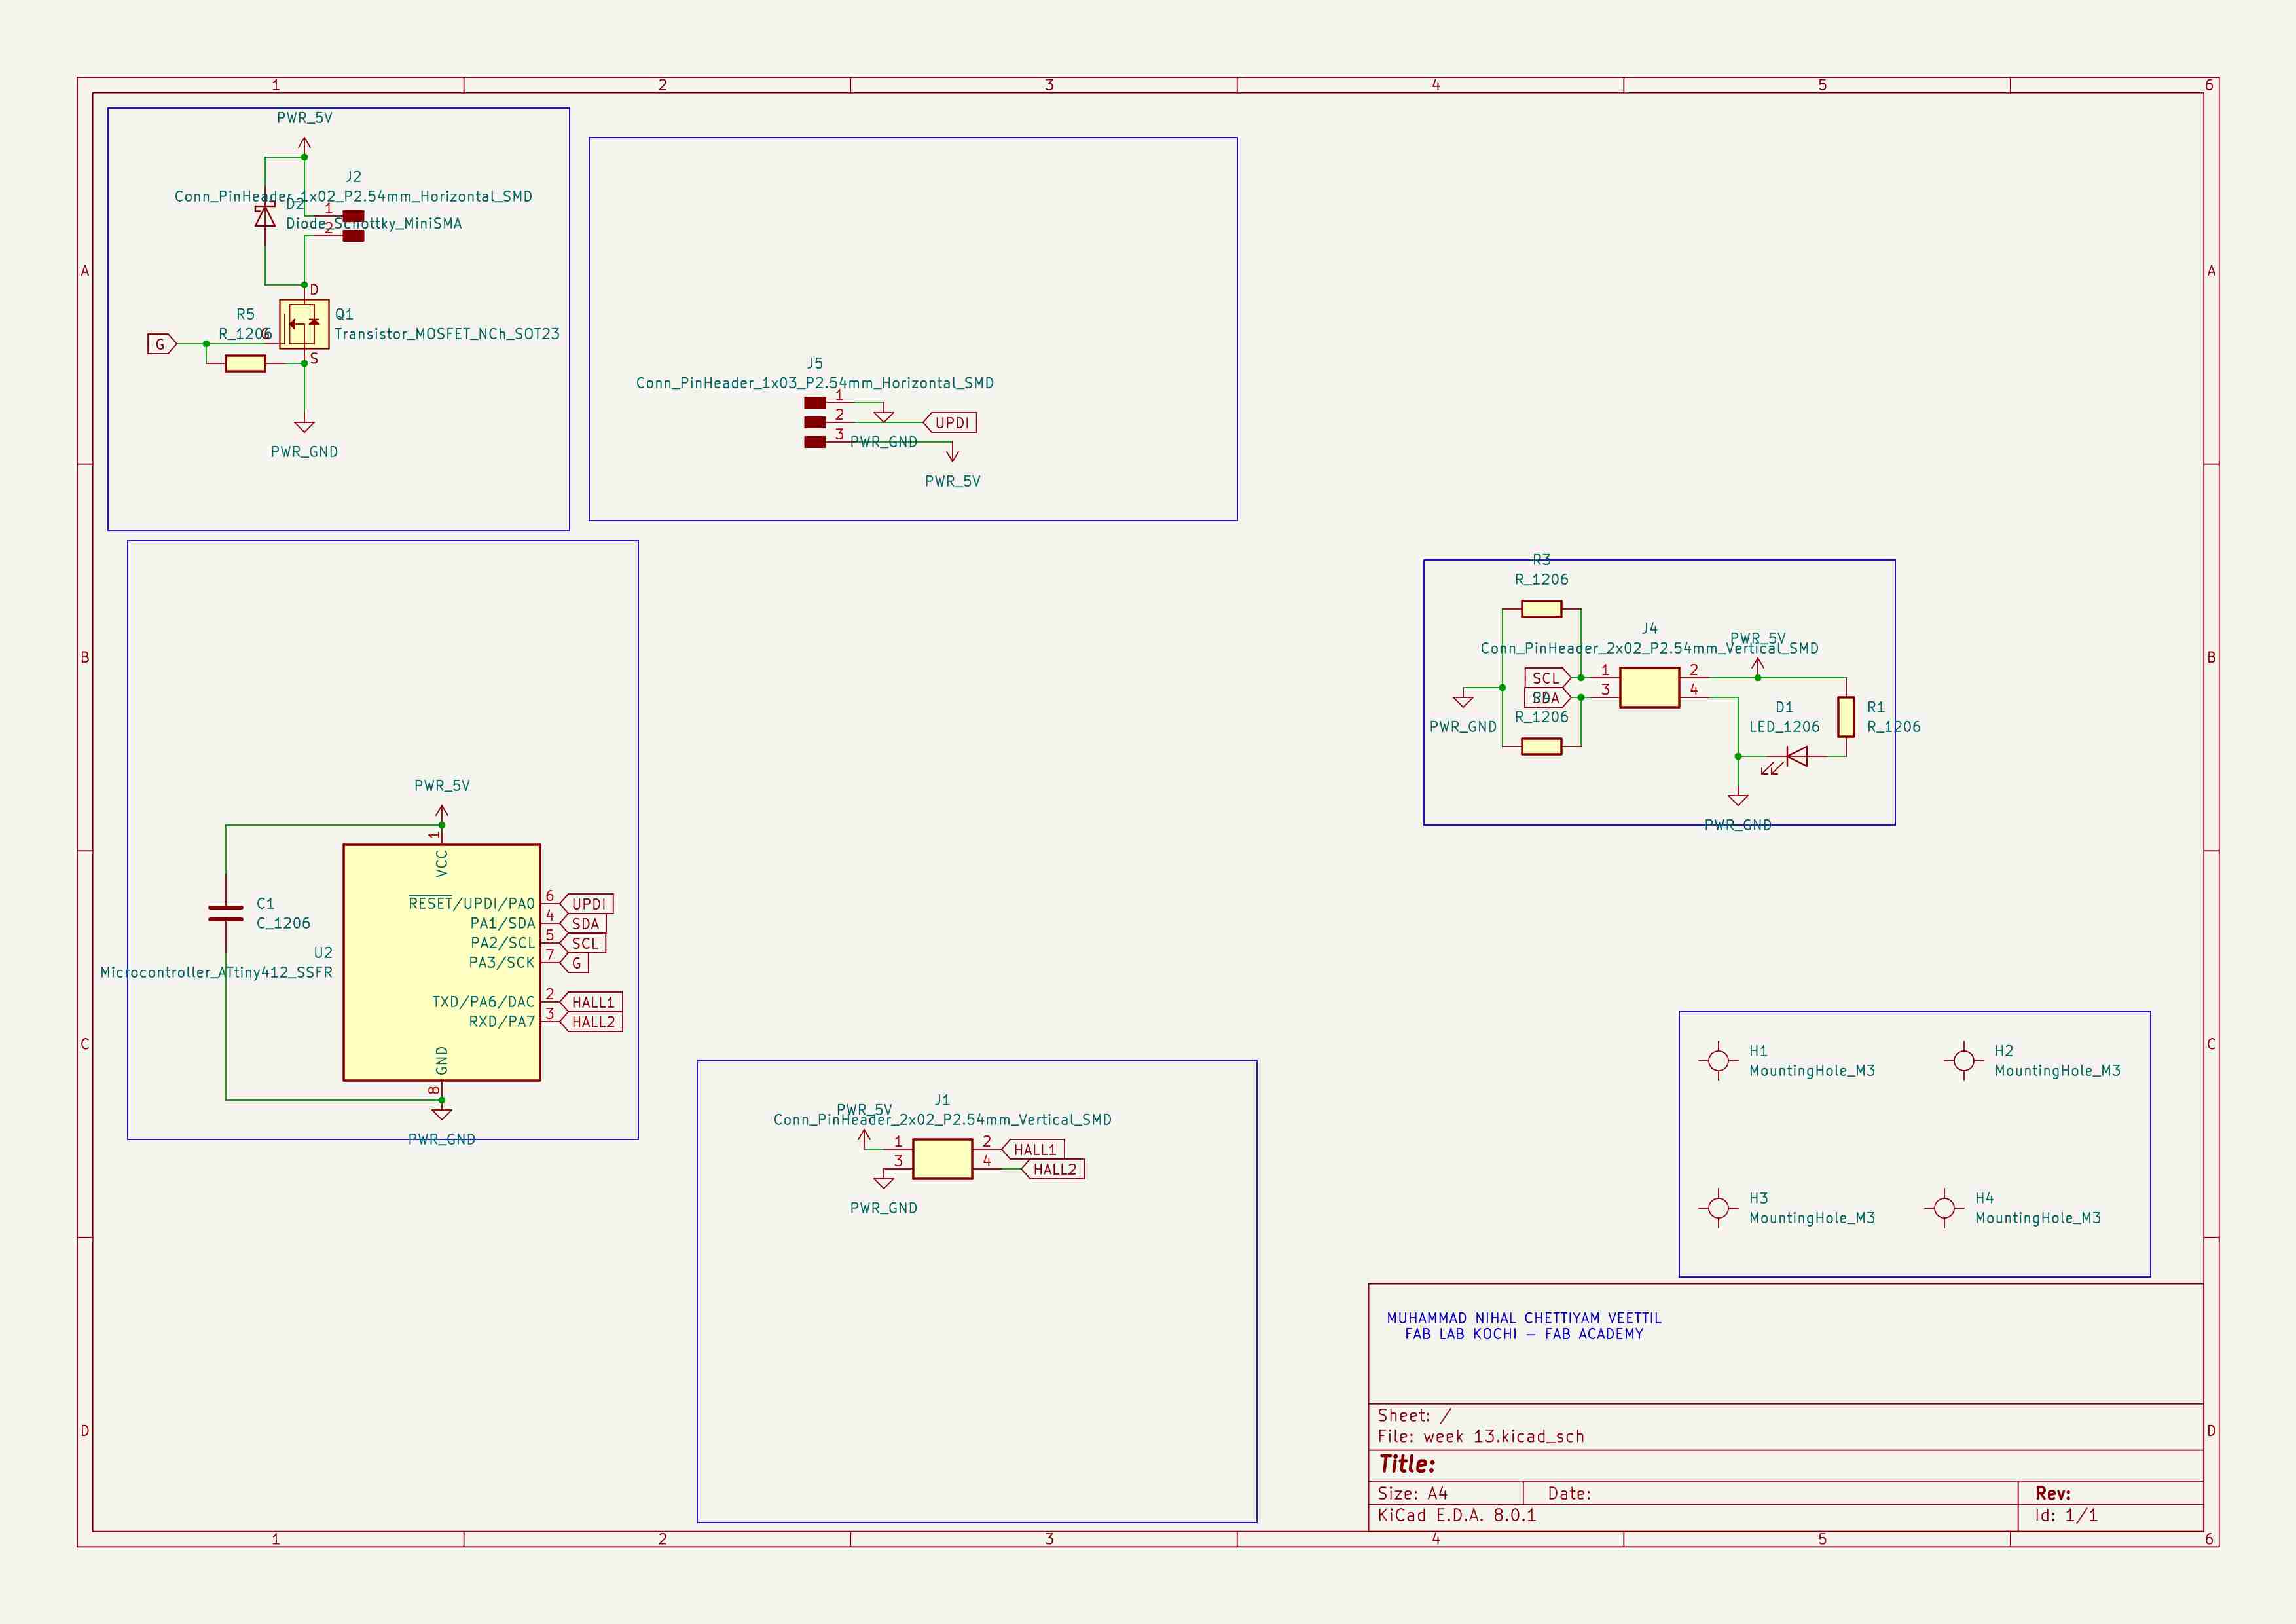Click the SDA label at U2 pin 4
This screenshot has height=1624, width=2296.
tap(583, 924)
